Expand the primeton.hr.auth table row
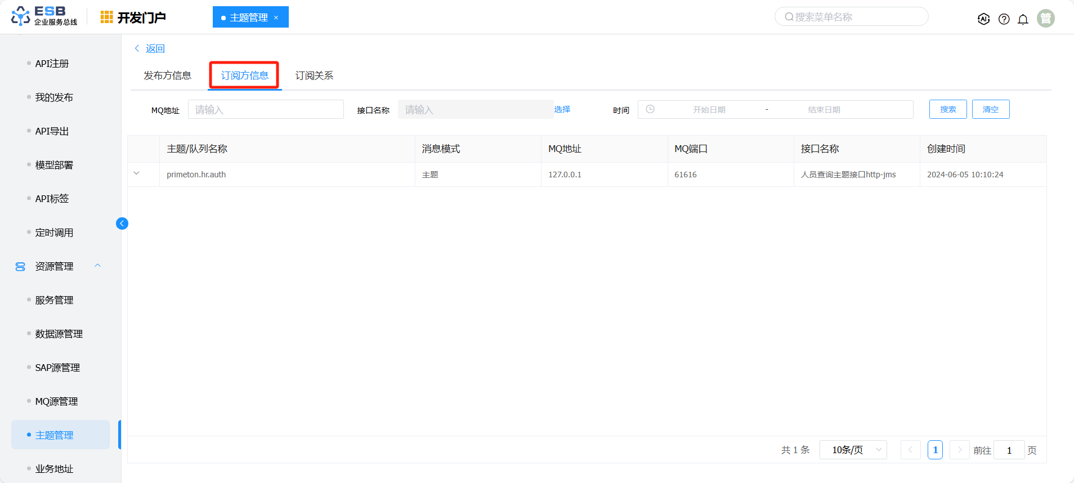This screenshot has height=483, width=1074. click(x=136, y=173)
